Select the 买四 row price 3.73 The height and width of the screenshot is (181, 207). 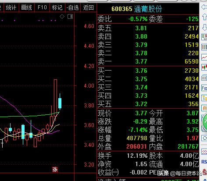pyautogui.click(x=141, y=96)
